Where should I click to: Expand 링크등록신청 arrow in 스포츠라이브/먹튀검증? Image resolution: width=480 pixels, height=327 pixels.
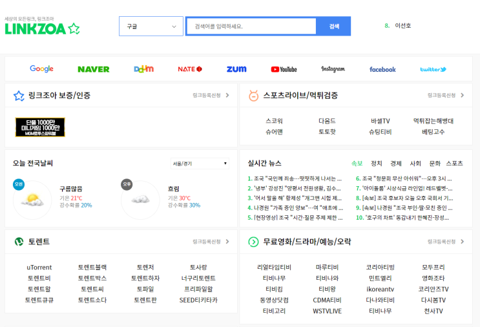coord(463,95)
